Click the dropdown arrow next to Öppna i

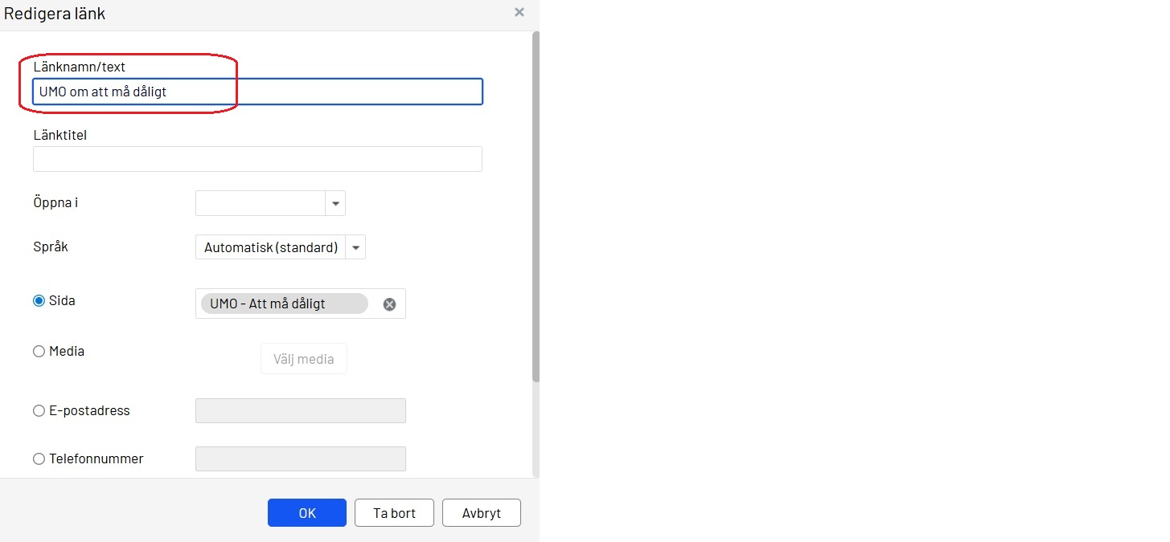click(335, 203)
